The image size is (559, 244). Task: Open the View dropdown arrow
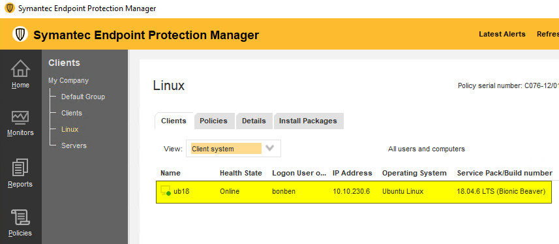(x=270, y=148)
